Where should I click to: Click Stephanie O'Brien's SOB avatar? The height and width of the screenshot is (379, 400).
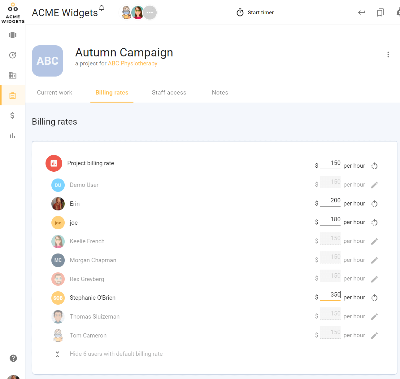(x=58, y=298)
